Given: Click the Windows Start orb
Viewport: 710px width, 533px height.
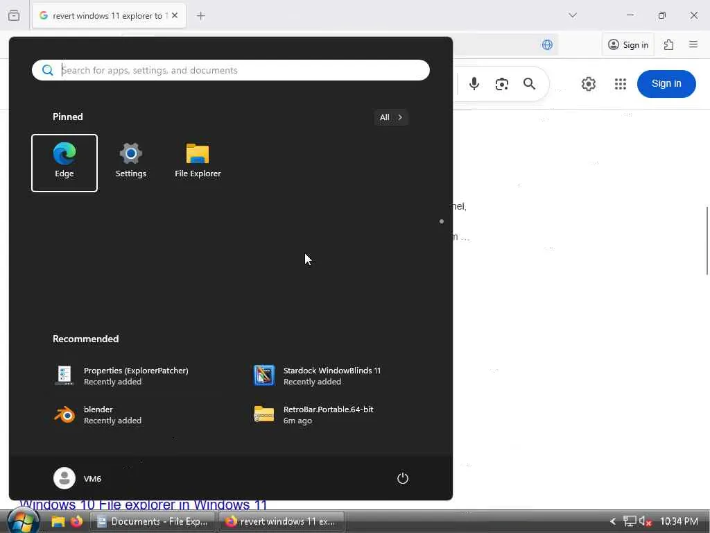Looking at the screenshot, I should pos(22,521).
